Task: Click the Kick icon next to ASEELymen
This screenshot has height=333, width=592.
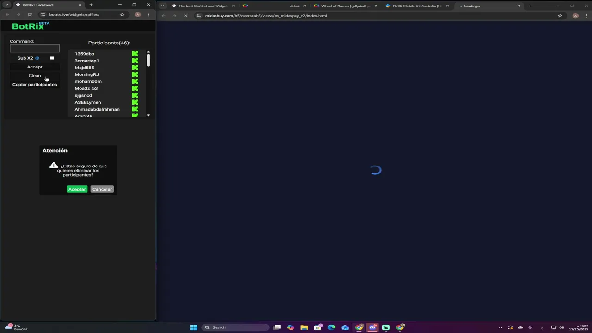Action: [x=135, y=102]
